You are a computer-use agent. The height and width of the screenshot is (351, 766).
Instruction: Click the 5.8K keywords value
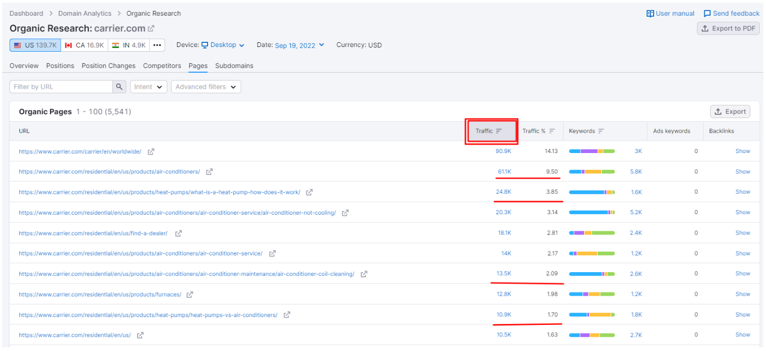point(636,171)
